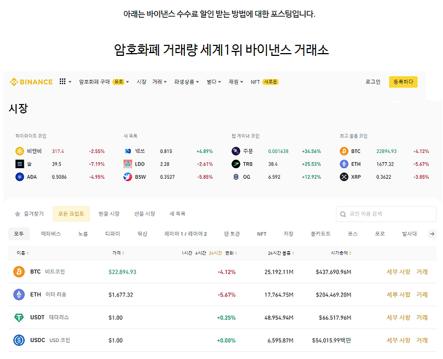Click the search magnifier icon
The height and width of the screenshot is (359, 443).
click(343, 214)
